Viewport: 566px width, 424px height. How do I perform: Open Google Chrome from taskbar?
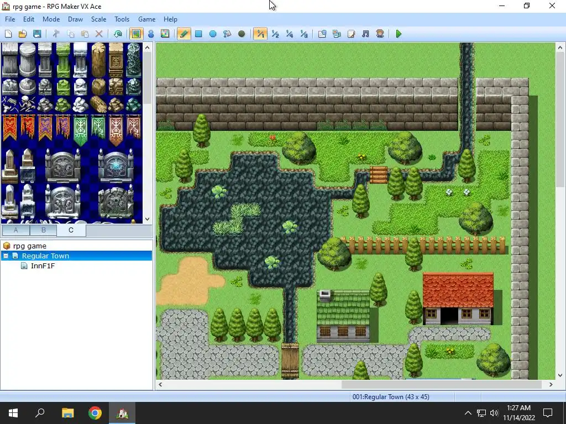click(x=95, y=413)
